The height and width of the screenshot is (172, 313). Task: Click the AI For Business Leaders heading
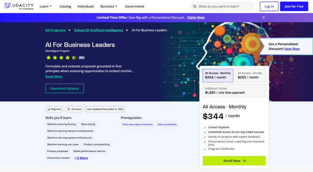click(80, 45)
